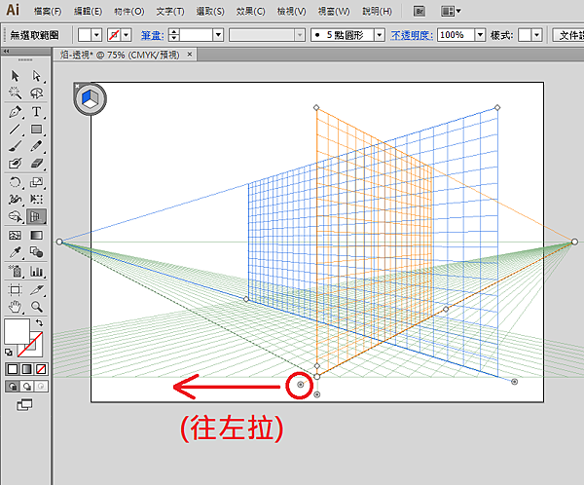This screenshot has width=584, height=485.
Task: Select the Mesh tool
Action: point(15,236)
